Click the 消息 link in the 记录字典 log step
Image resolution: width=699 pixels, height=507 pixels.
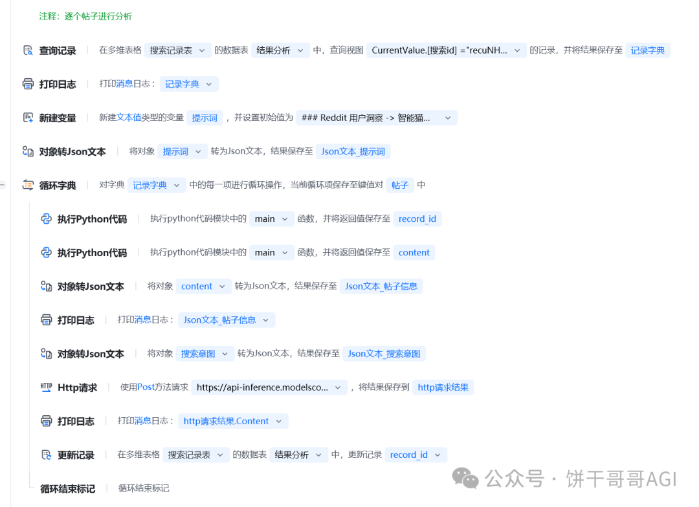[x=124, y=84]
